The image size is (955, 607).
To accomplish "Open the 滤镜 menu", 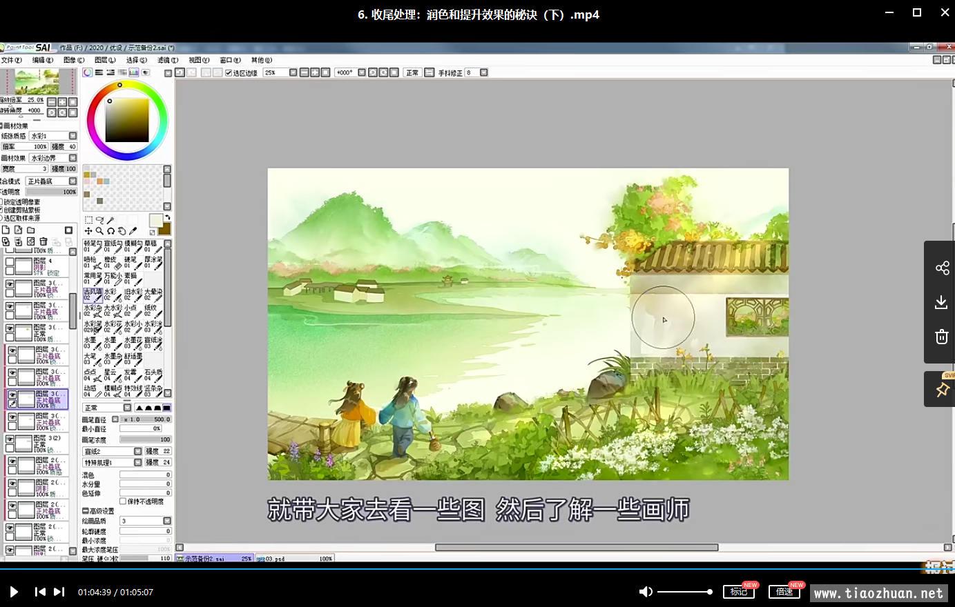I will pos(167,60).
